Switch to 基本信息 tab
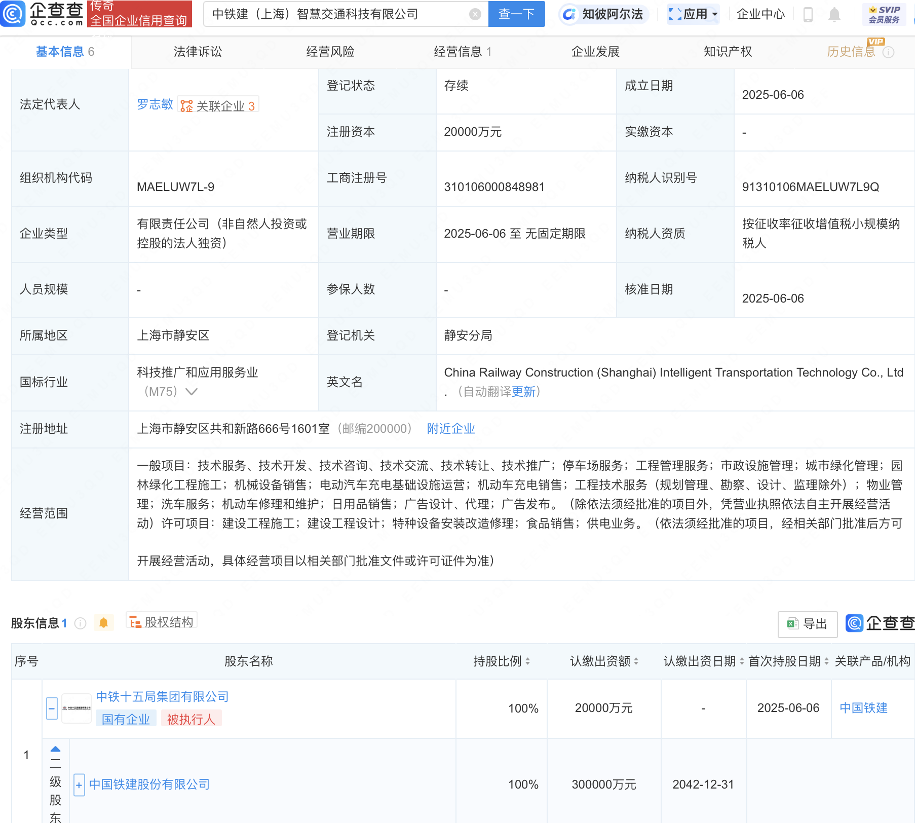 65,52
